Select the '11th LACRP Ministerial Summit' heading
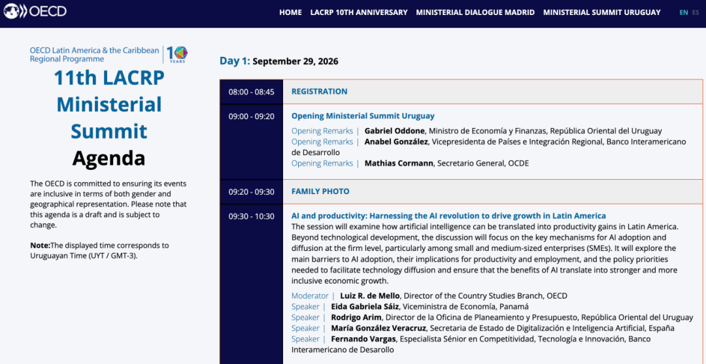This screenshot has height=364, width=706. (109, 105)
